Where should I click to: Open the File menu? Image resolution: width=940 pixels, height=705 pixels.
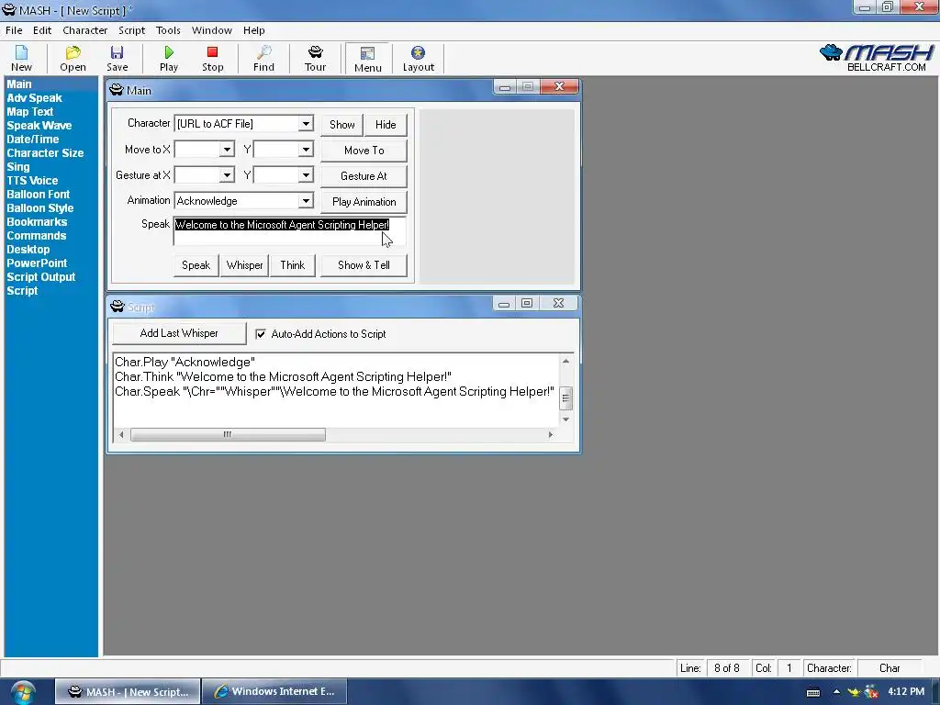[x=14, y=30]
